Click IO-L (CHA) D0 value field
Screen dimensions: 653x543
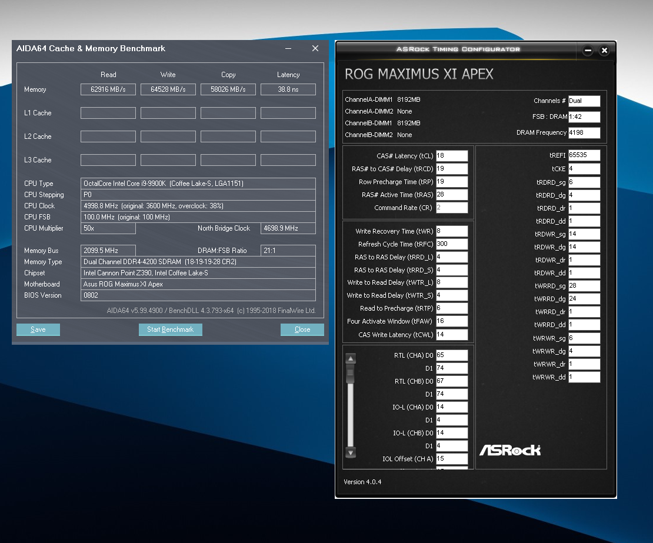pyautogui.click(x=452, y=407)
